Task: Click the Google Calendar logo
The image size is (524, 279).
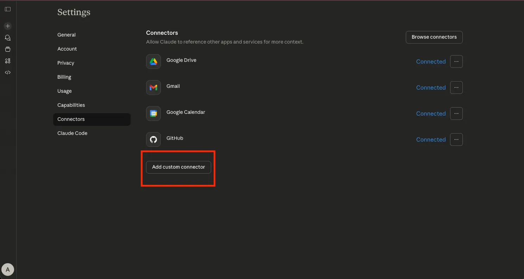Action: (x=153, y=113)
